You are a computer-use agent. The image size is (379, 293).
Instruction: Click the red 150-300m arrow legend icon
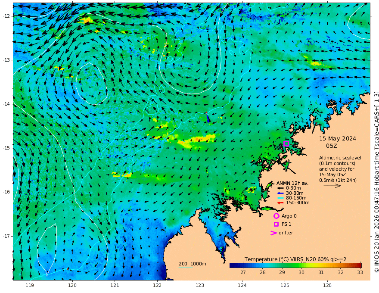(x=280, y=203)
